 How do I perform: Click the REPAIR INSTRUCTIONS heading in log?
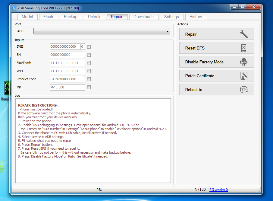tap(38, 105)
